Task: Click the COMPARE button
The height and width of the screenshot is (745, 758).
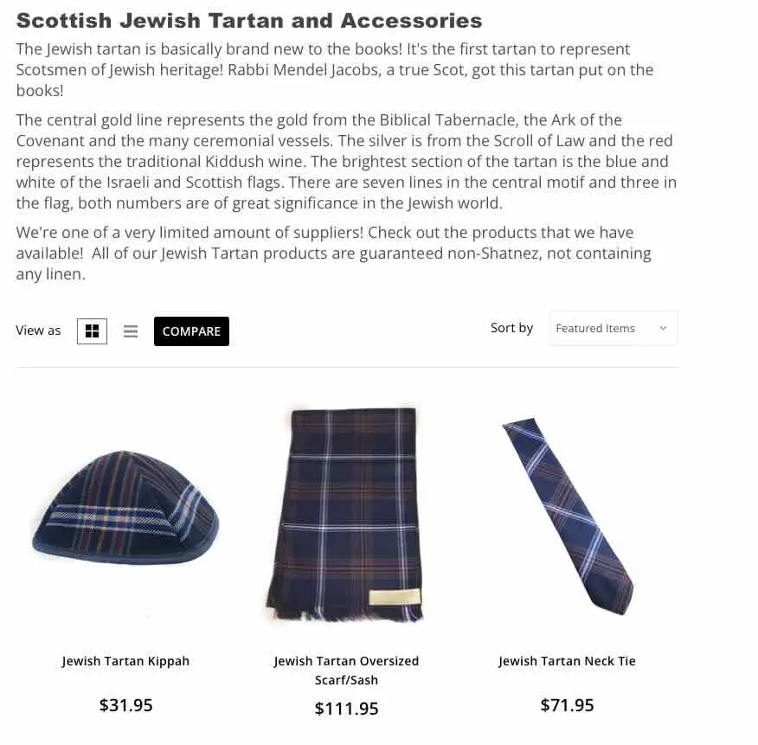Action: point(191,331)
